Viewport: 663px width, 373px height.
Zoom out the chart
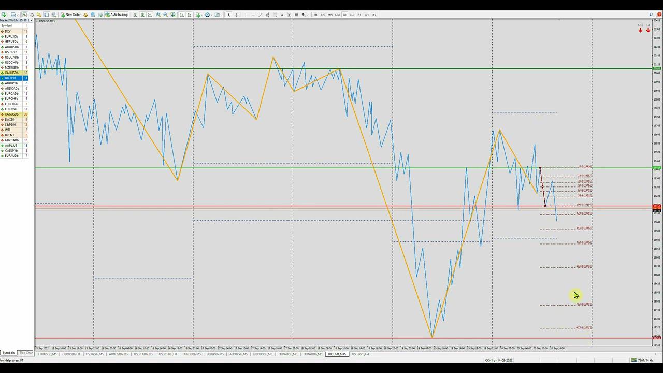point(165,15)
